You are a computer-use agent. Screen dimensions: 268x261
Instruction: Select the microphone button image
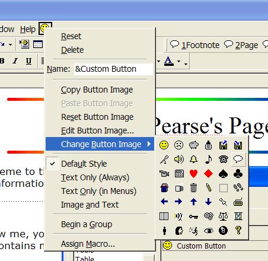164,159
